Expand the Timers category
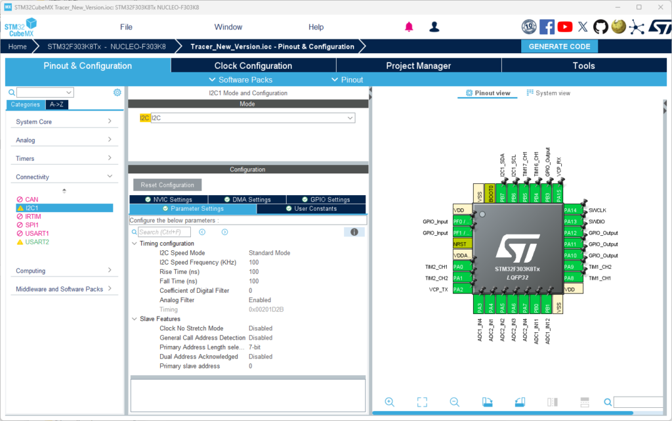 64,159
